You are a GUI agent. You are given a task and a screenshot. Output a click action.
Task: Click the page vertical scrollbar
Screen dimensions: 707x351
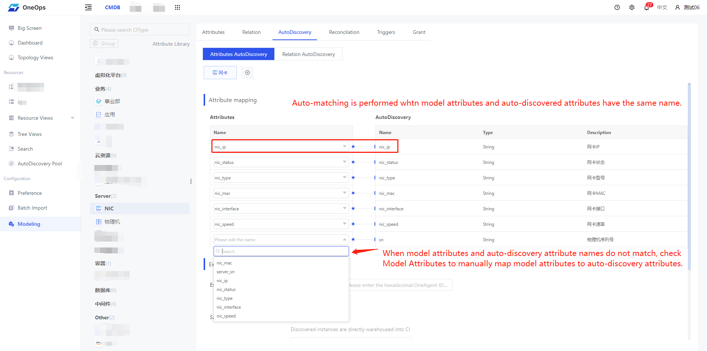click(689, 177)
